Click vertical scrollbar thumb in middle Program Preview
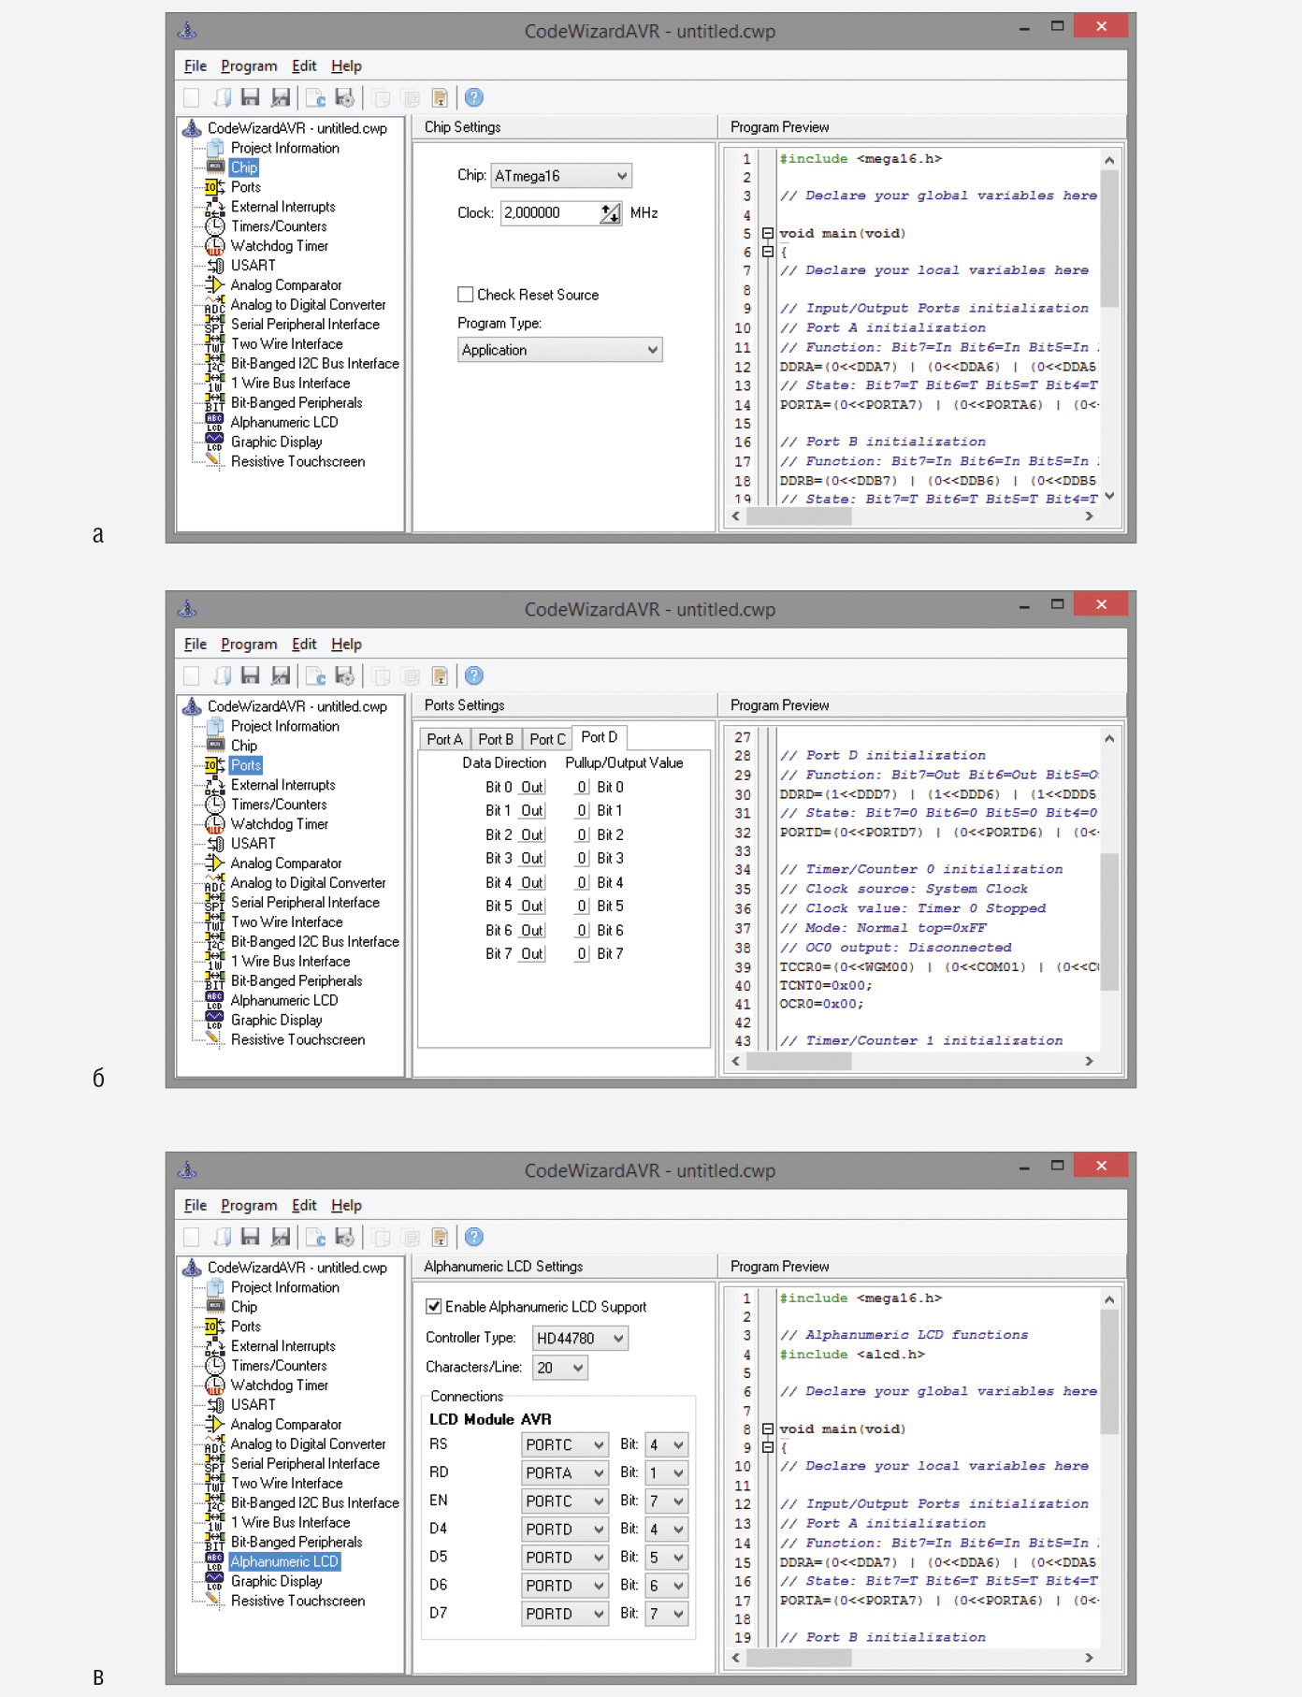This screenshot has width=1302, height=1697. click(1109, 921)
